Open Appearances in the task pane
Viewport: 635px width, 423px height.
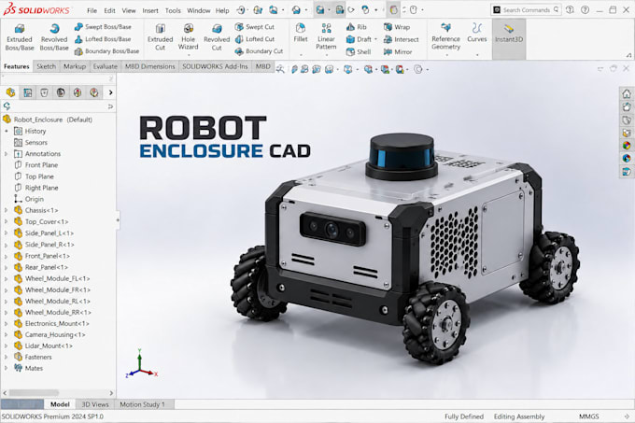(627, 146)
